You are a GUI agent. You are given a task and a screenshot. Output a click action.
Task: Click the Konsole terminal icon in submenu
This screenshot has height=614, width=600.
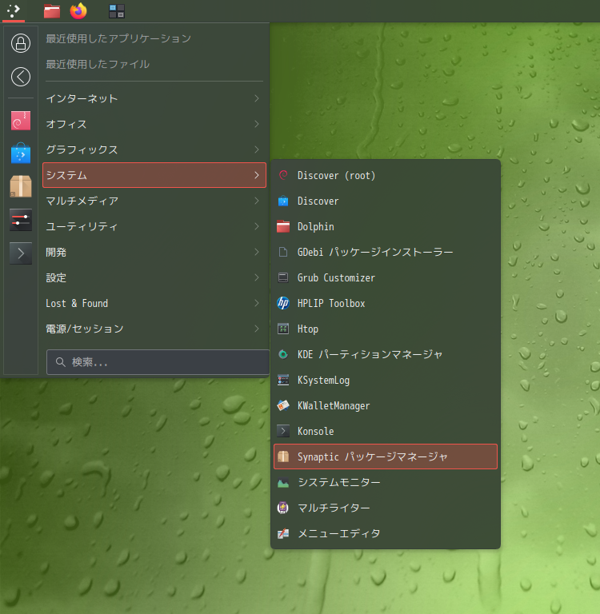(x=283, y=431)
